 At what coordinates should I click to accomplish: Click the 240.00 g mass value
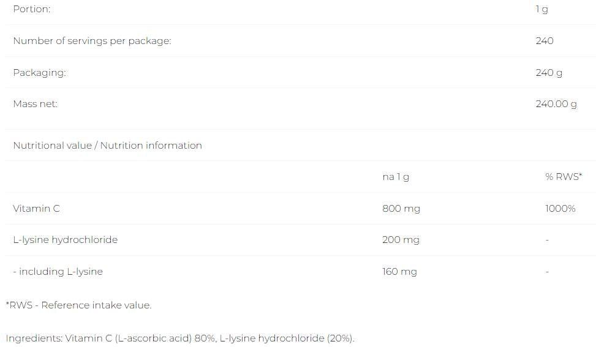pyautogui.click(x=556, y=104)
